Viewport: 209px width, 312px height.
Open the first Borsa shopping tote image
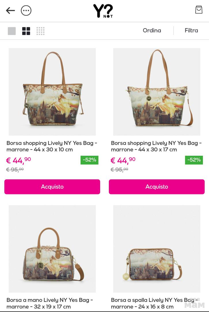tap(52, 92)
